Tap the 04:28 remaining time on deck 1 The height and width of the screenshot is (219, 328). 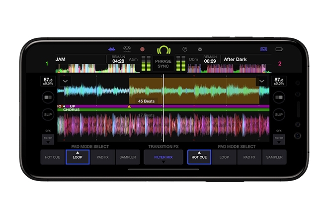(118, 61)
